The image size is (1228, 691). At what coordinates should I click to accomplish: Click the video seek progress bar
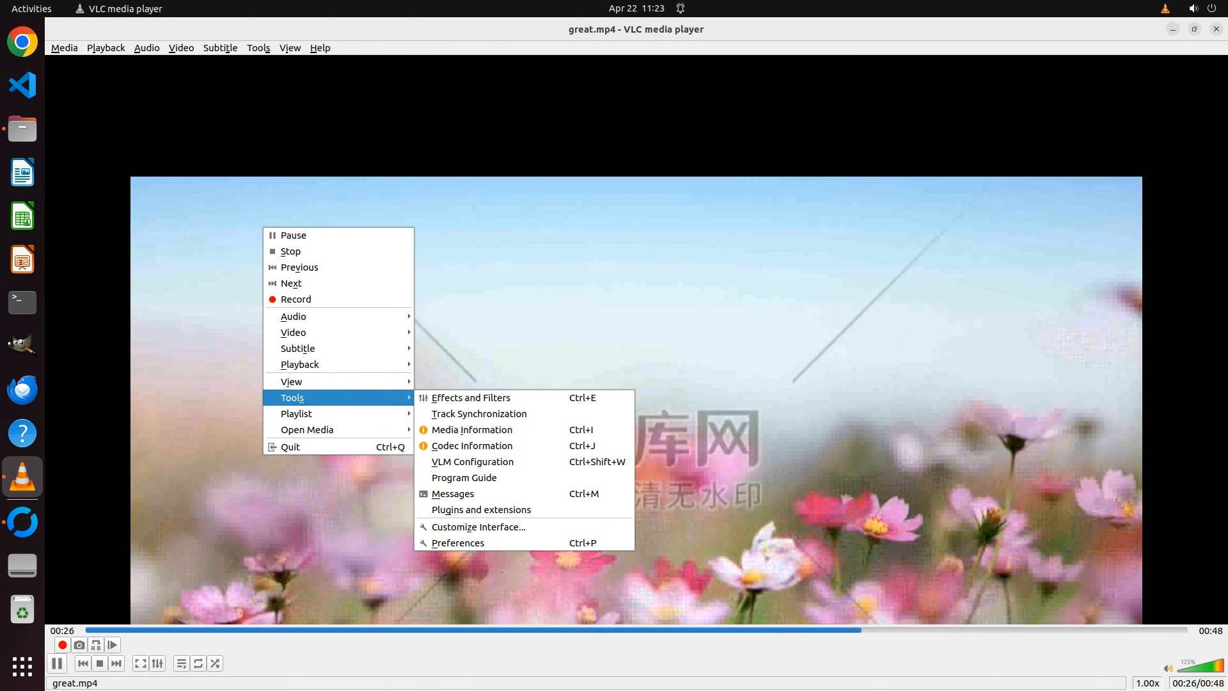click(636, 630)
